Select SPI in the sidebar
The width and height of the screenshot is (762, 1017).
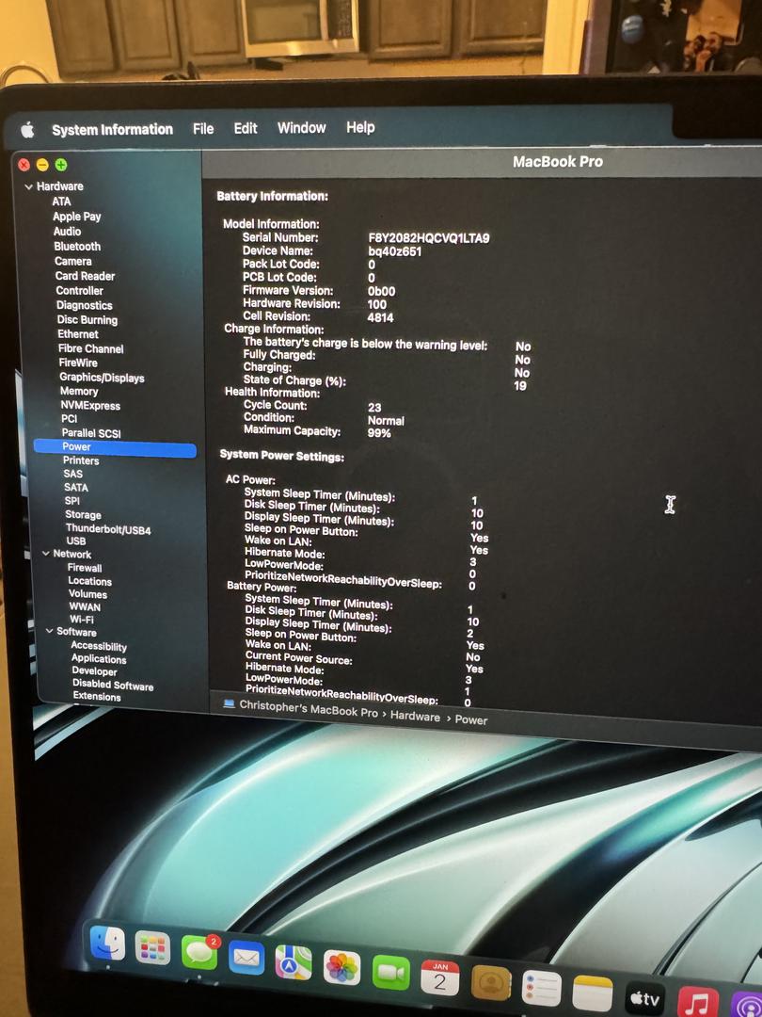pyautogui.click(x=71, y=501)
